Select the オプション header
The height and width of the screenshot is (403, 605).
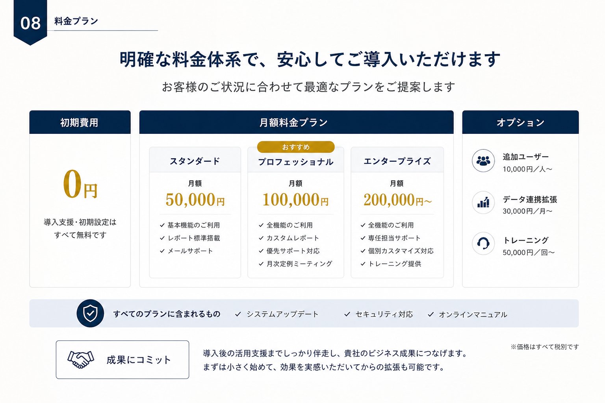tap(520, 122)
